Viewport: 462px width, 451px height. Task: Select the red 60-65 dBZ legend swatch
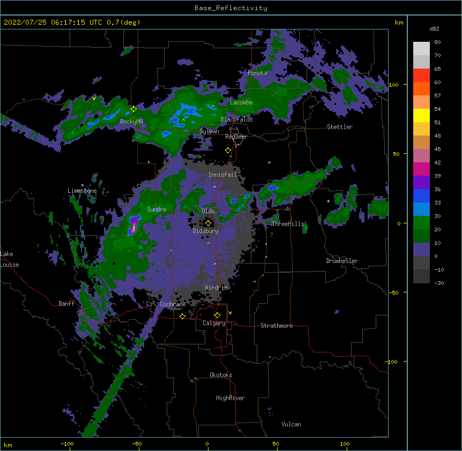[421, 75]
